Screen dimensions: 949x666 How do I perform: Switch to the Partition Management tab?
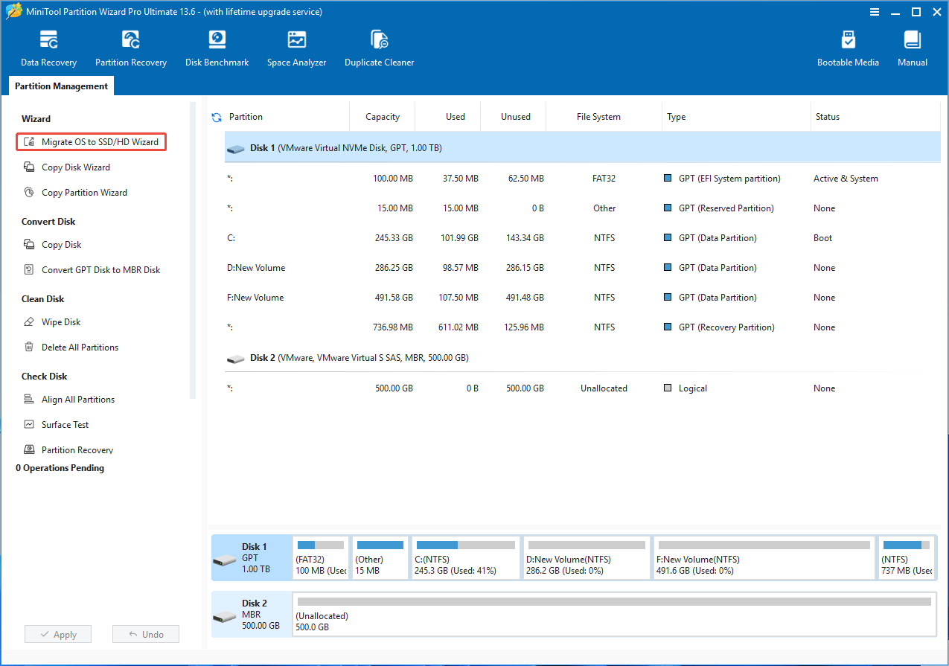coord(61,86)
